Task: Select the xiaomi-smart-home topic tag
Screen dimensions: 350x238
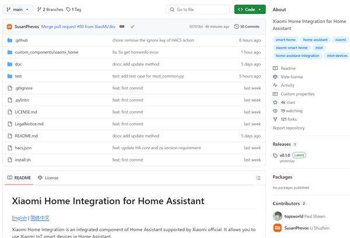Action: coord(292,48)
